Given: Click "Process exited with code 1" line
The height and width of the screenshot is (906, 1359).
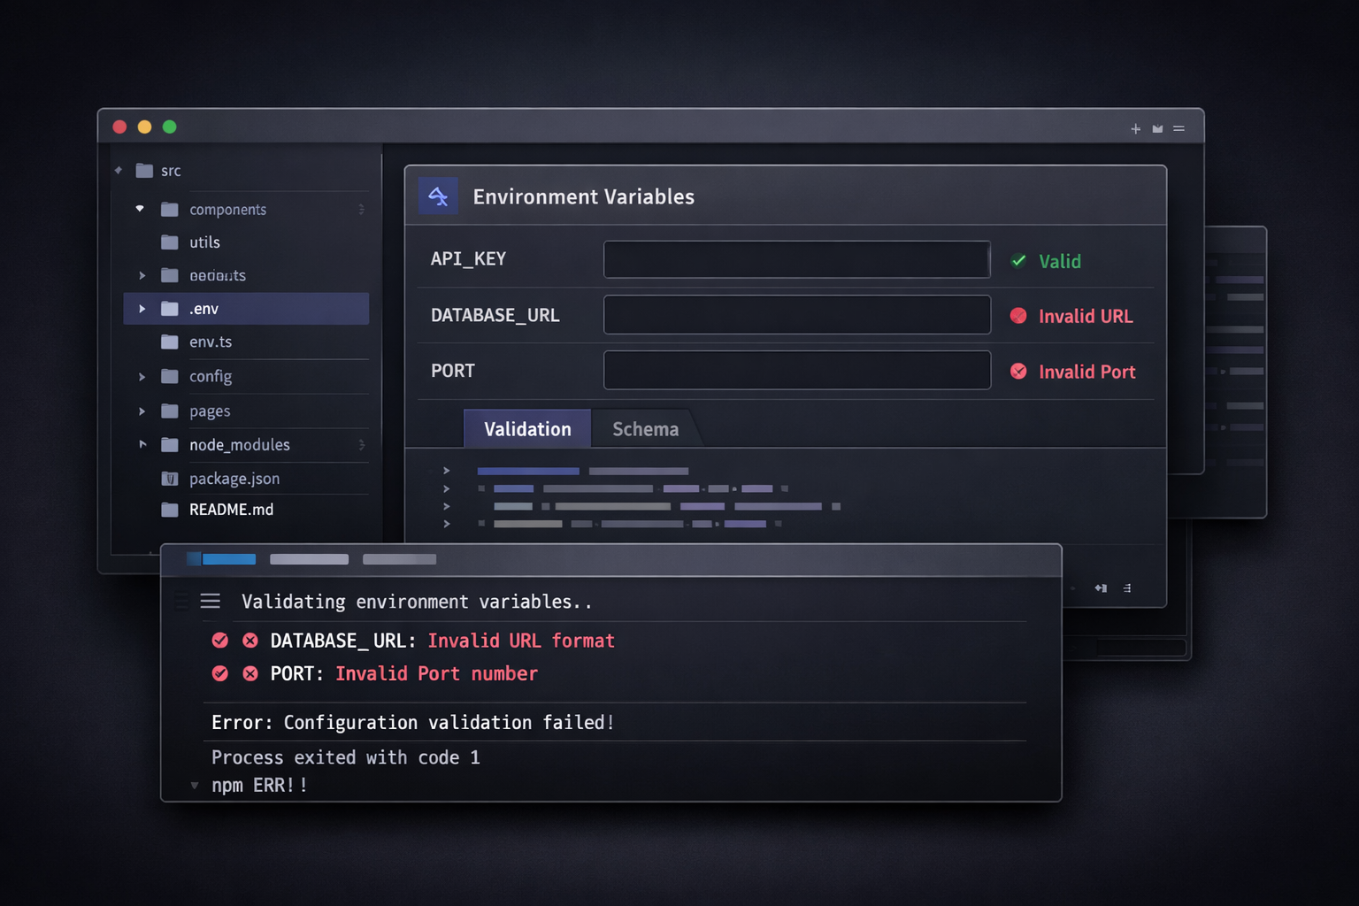Looking at the screenshot, I should click(x=346, y=757).
